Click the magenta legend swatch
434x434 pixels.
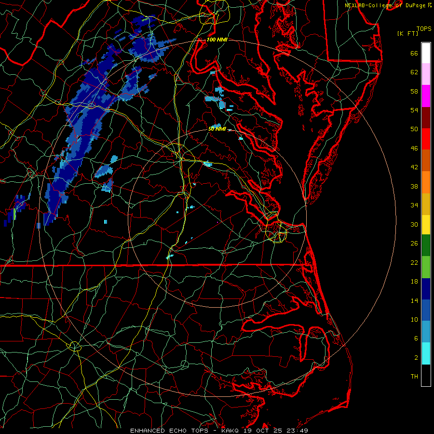coord(426,96)
